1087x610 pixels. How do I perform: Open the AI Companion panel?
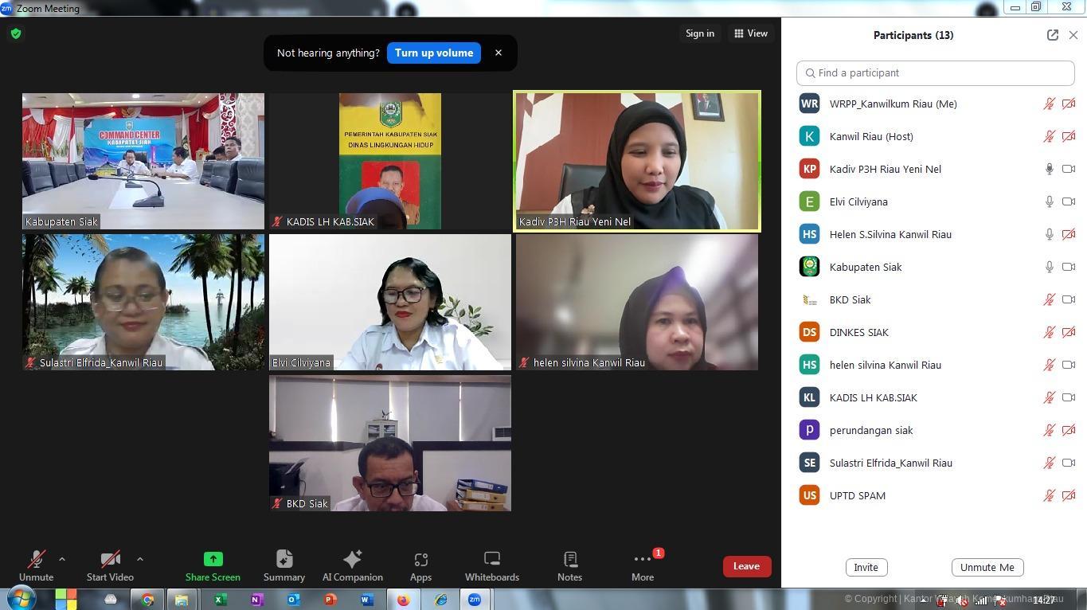coord(352,566)
